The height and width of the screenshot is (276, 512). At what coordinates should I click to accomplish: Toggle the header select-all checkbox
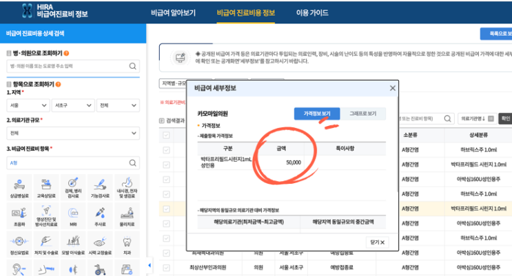(x=166, y=135)
